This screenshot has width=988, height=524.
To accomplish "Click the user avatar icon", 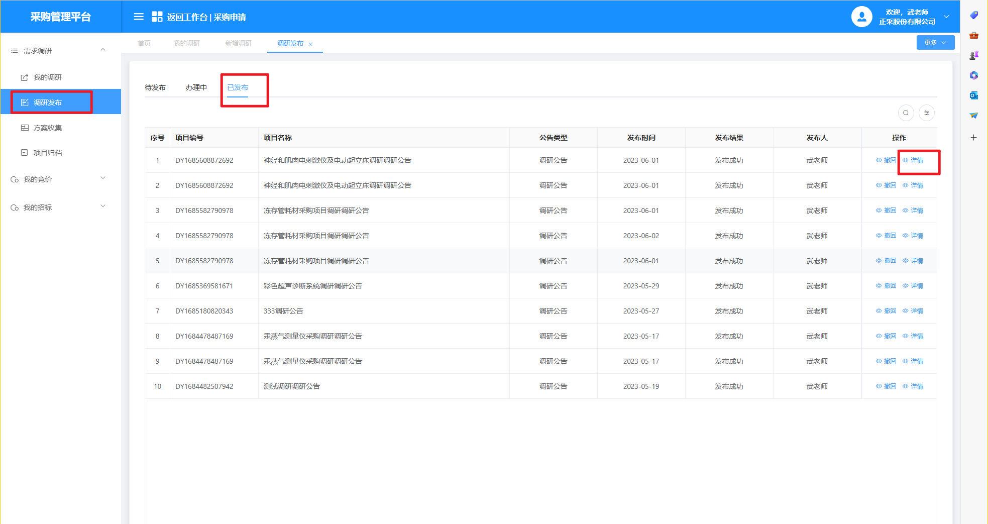I will coord(861,17).
